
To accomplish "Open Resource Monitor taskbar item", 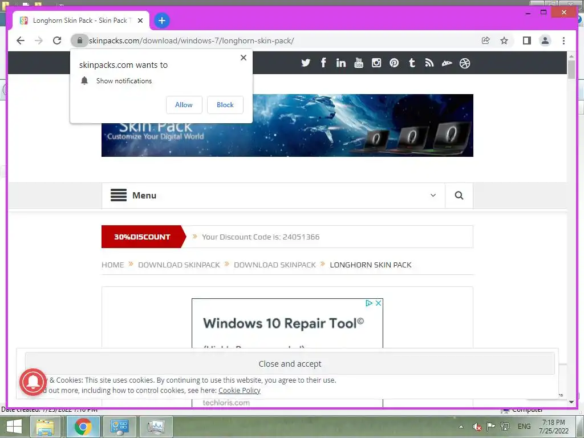I will click(156, 427).
